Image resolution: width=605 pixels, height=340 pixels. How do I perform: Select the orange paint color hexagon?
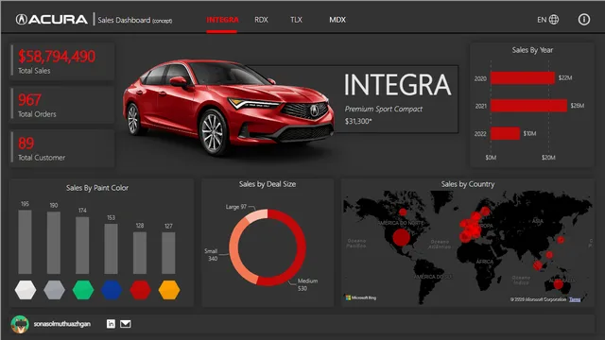click(x=169, y=290)
